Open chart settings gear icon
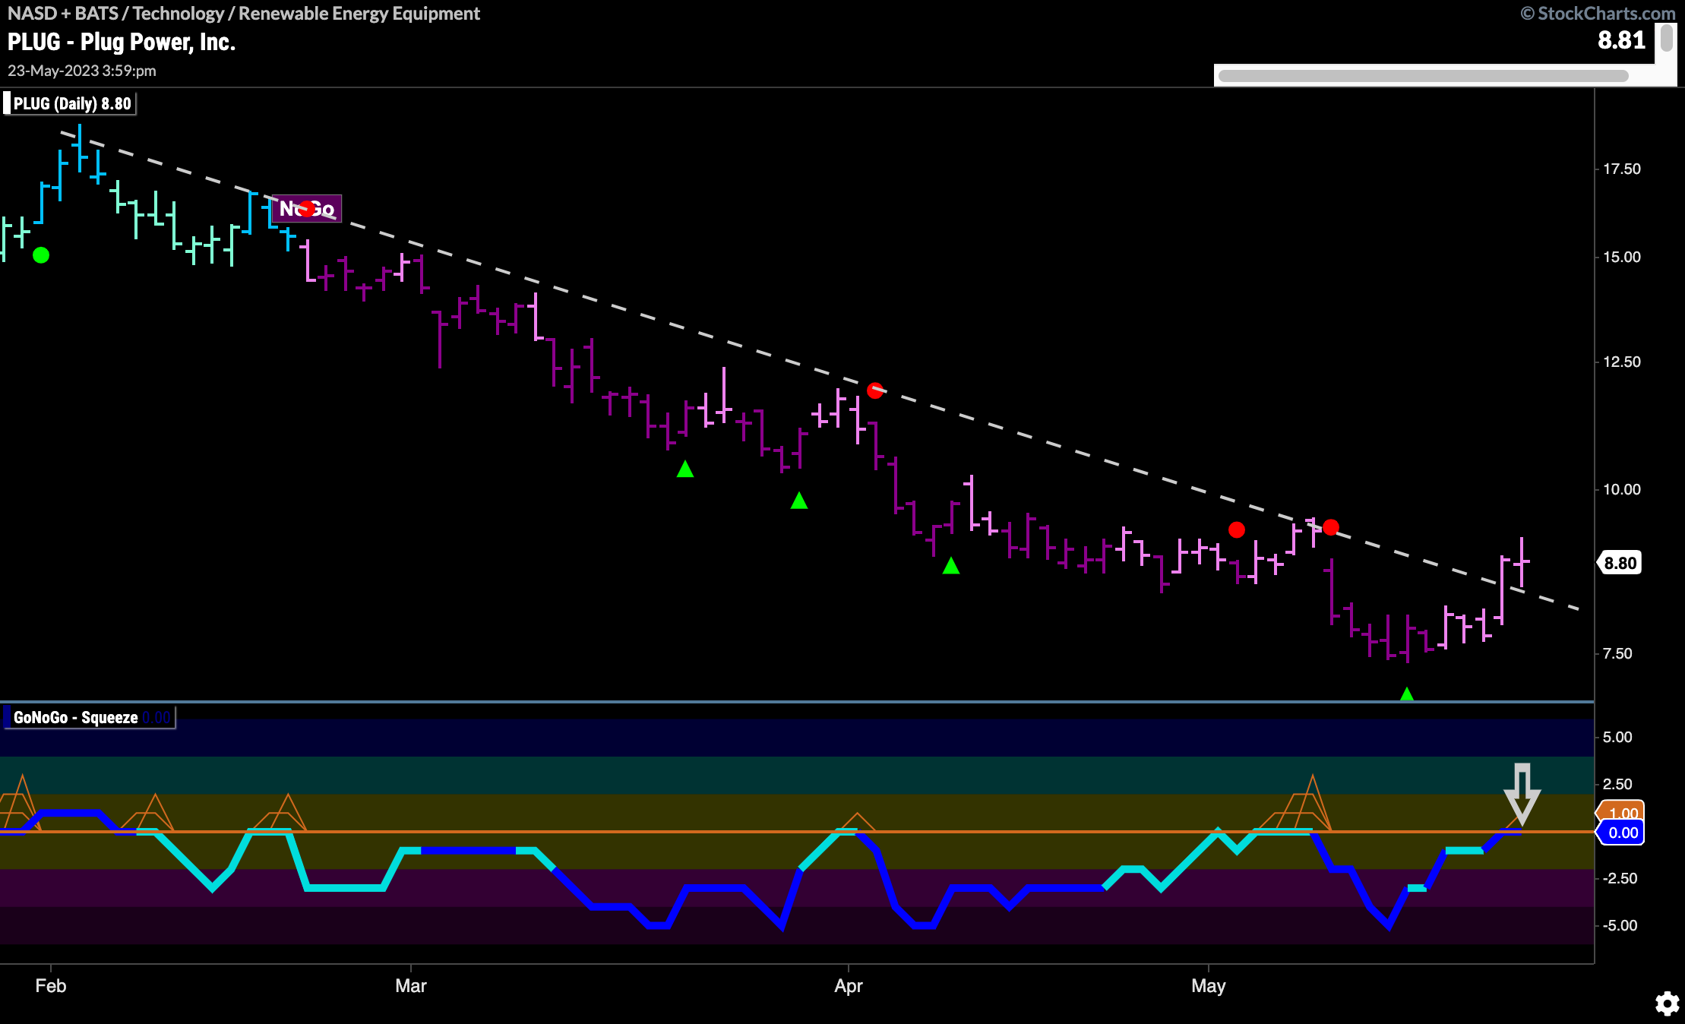 click(x=1667, y=1003)
